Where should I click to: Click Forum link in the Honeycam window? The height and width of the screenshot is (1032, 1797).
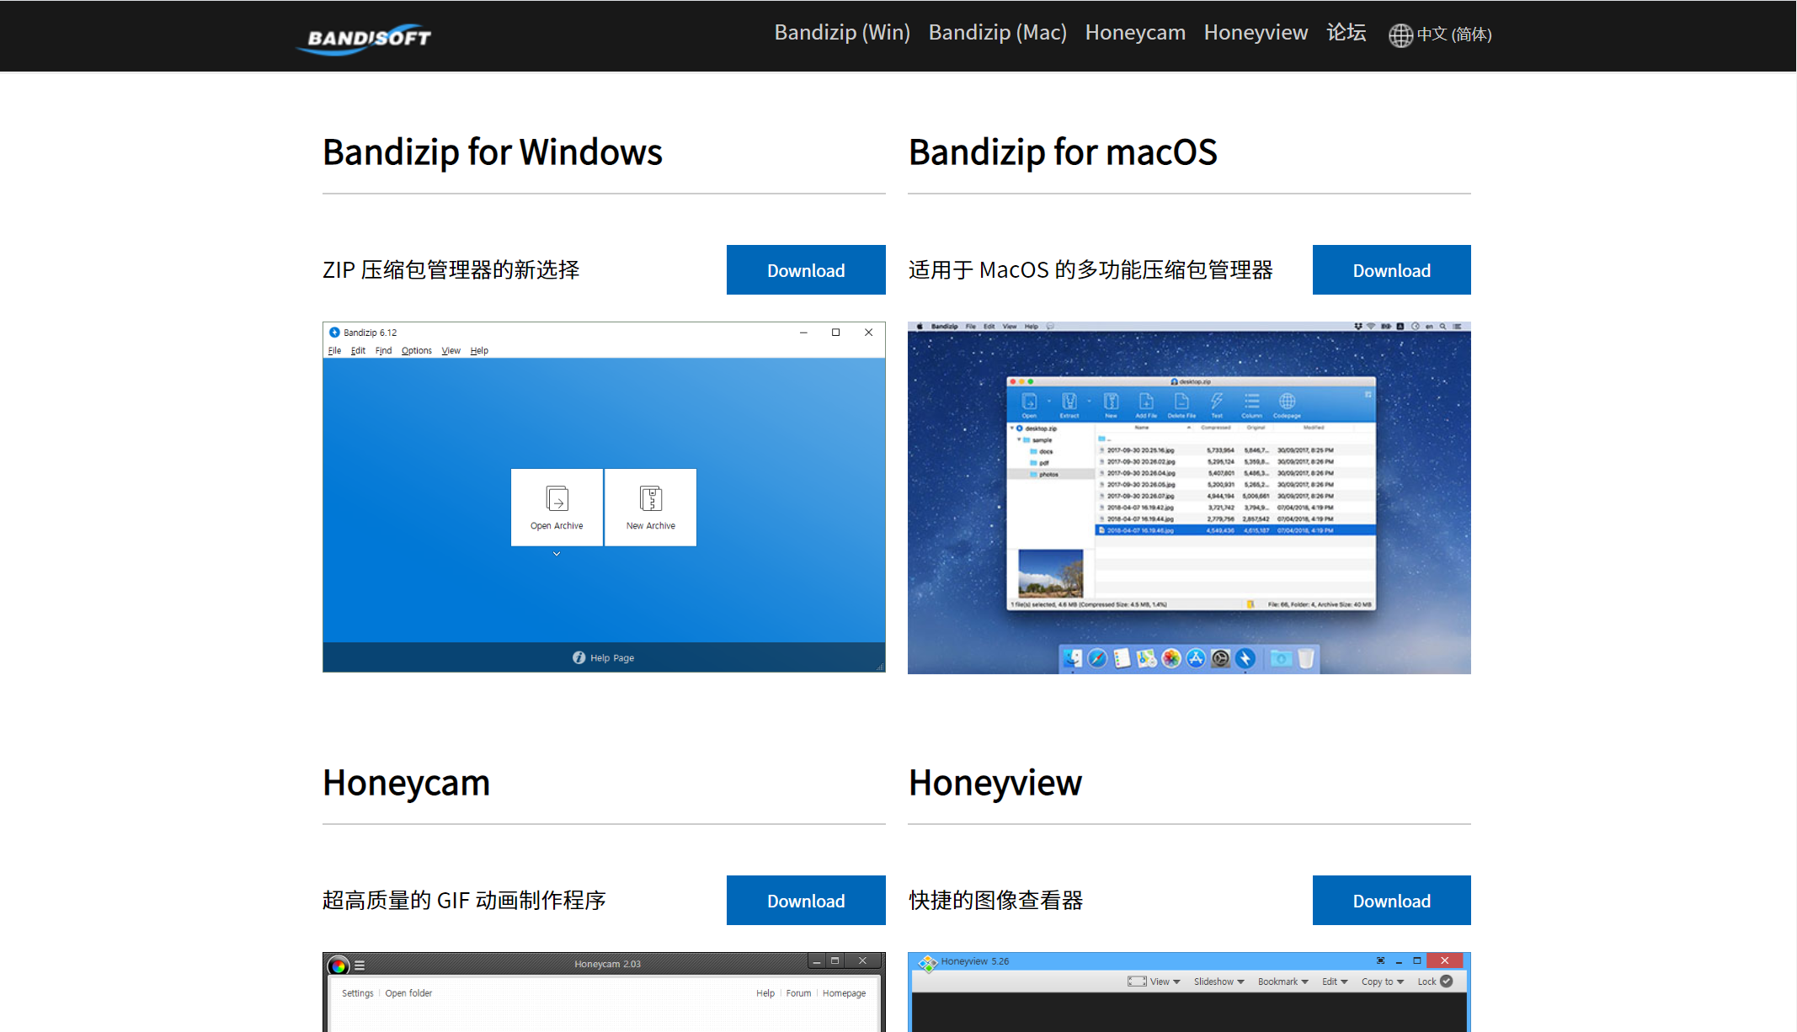(x=798, y=993)
